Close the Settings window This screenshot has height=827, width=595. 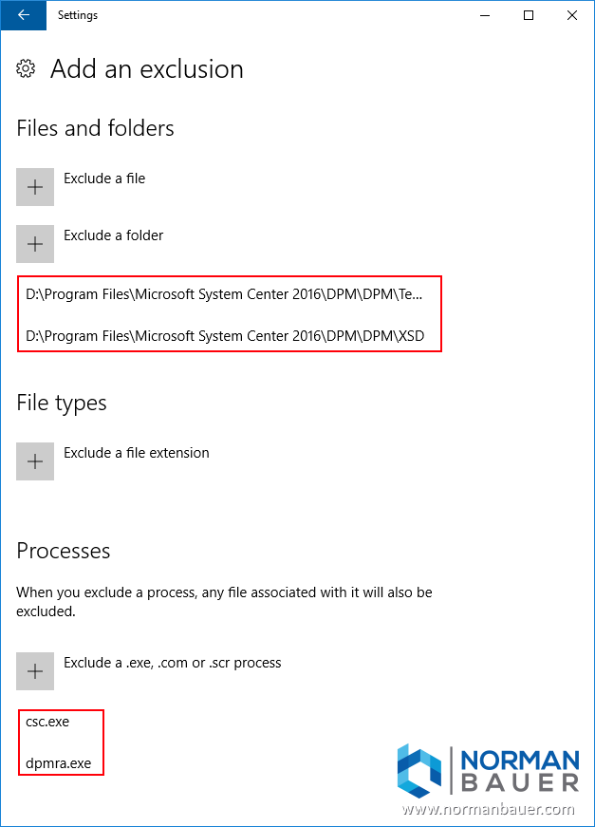[572, 15]
